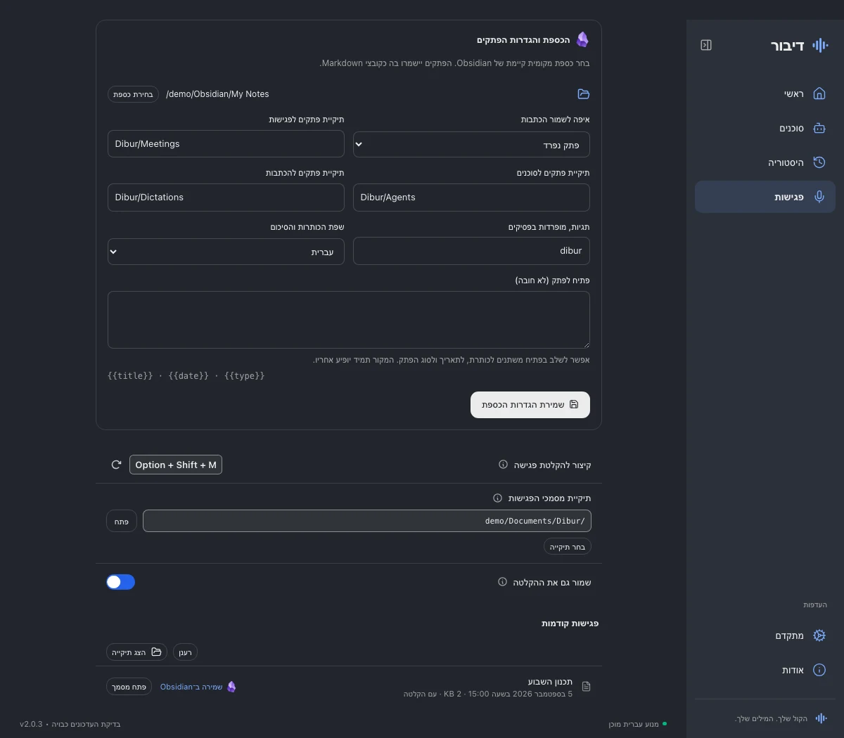The image size is (844, 738).
Task: Click the פתח button beside documents path
Action: tap(122, 521)
